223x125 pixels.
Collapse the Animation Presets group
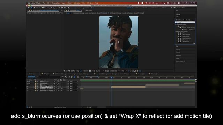[x=176, y=24]
